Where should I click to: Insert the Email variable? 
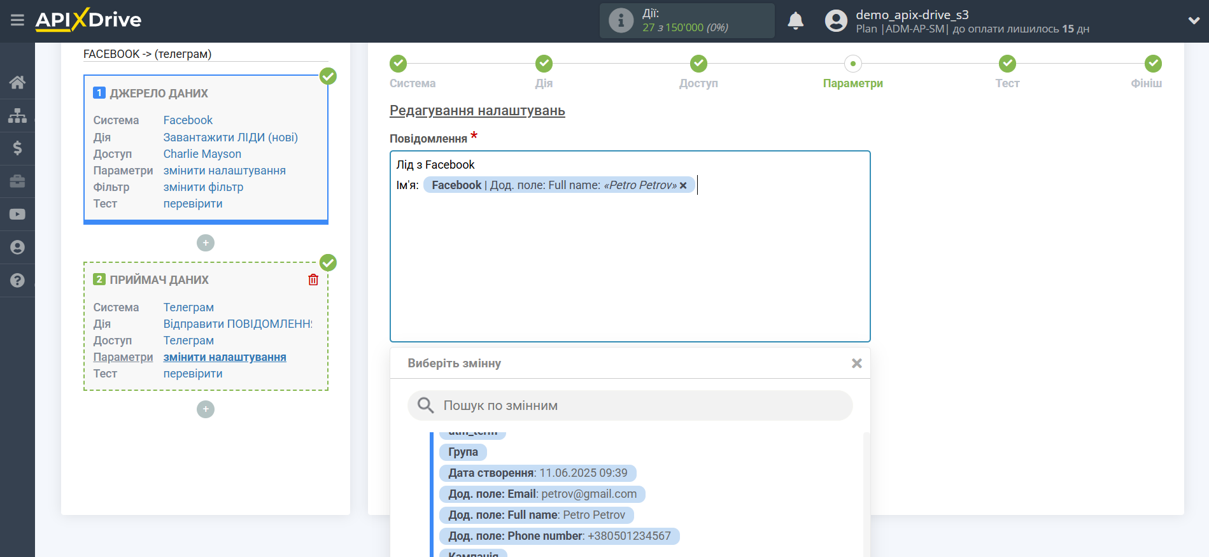542,494
